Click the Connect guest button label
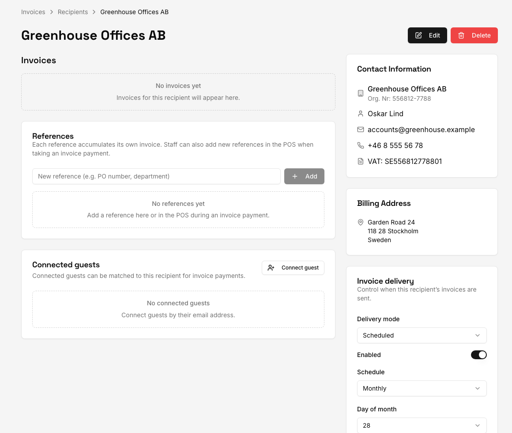Viewport: 512px width, 433px height. pos(300,268)
